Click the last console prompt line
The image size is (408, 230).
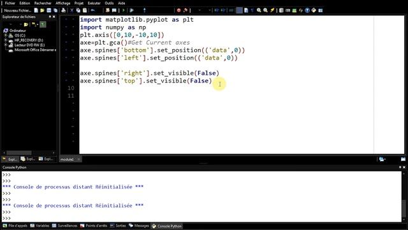(x=7, y=218)
